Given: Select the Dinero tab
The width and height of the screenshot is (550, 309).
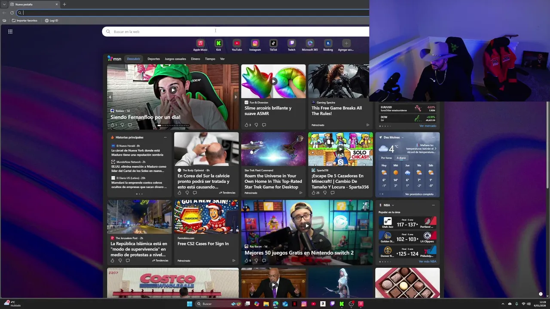Looking at the screenshot, I should (x=196, y=59).
